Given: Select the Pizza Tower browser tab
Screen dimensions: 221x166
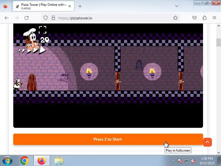Looking at the screenshot, I should (x=43, y=6).
